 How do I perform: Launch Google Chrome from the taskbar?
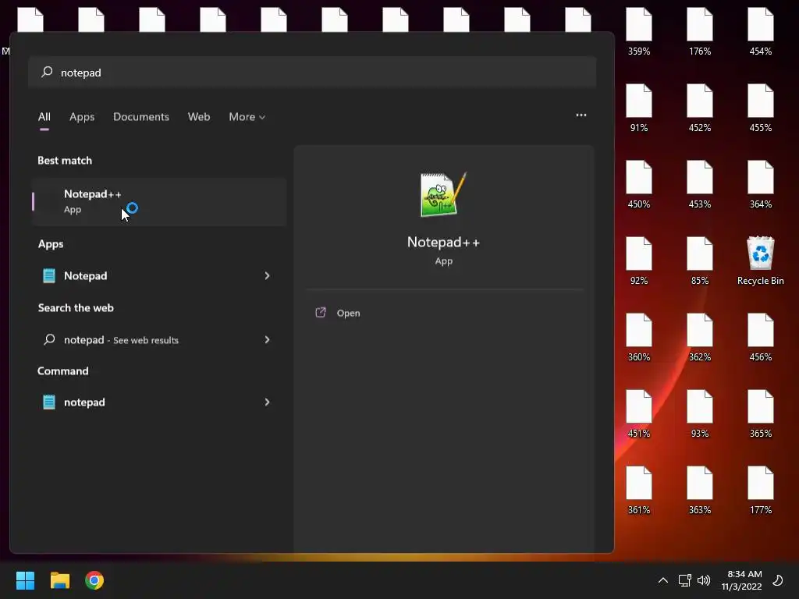(94, 580)
